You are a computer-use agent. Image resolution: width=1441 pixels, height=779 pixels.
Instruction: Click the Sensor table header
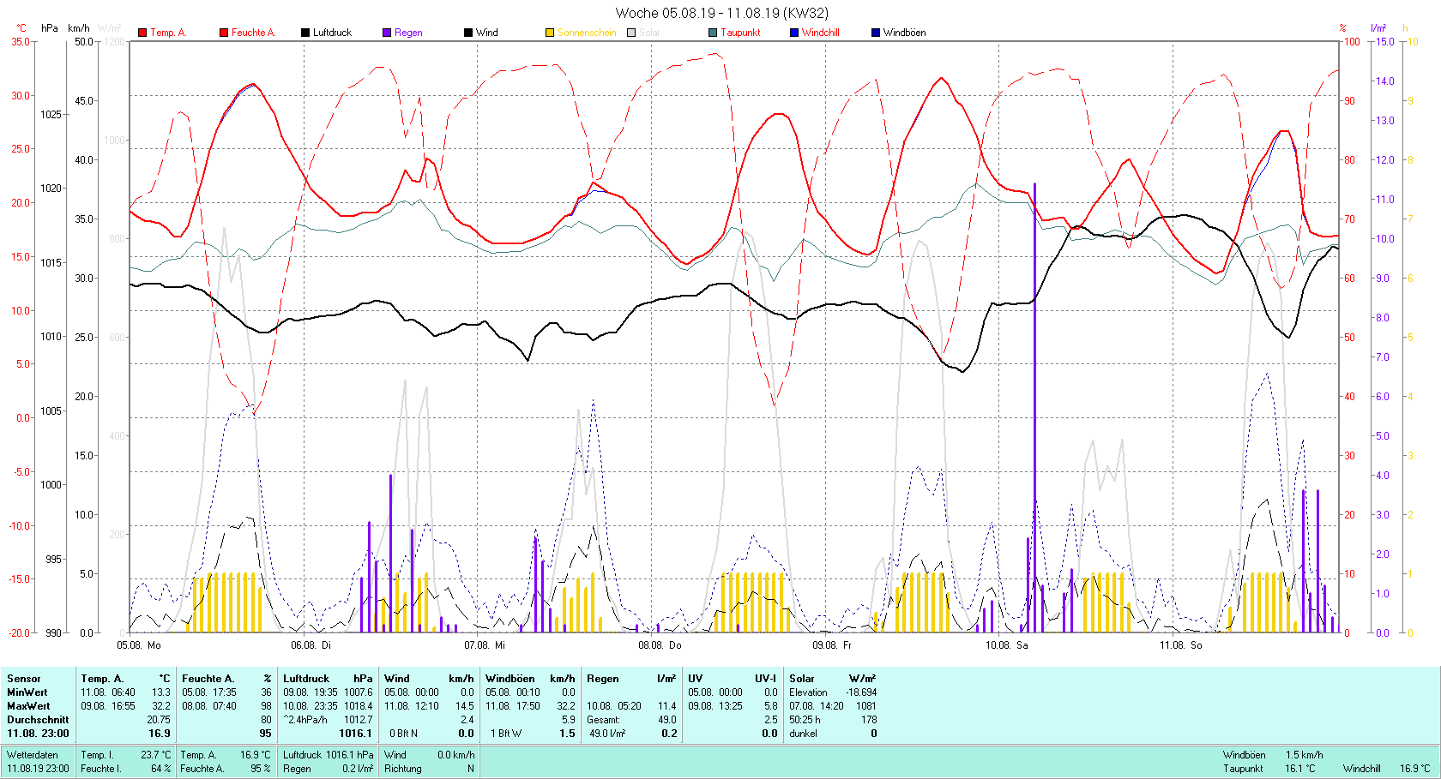(x=24, y=679)
